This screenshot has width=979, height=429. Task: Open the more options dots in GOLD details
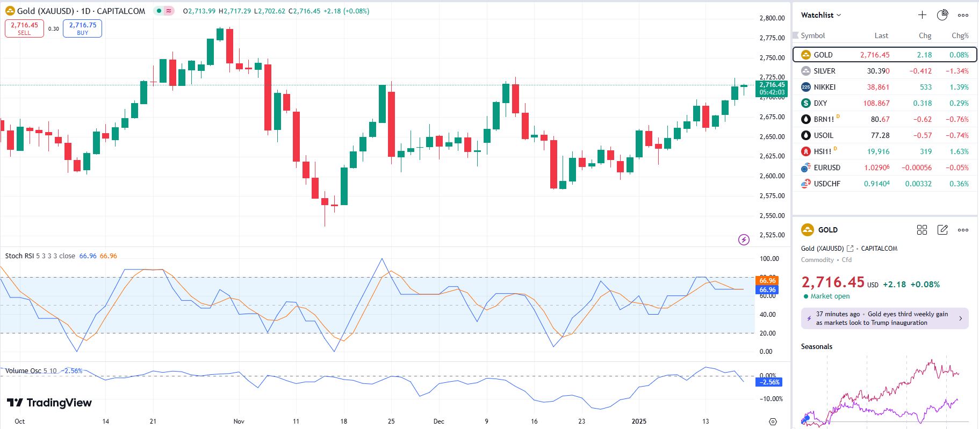963,230
